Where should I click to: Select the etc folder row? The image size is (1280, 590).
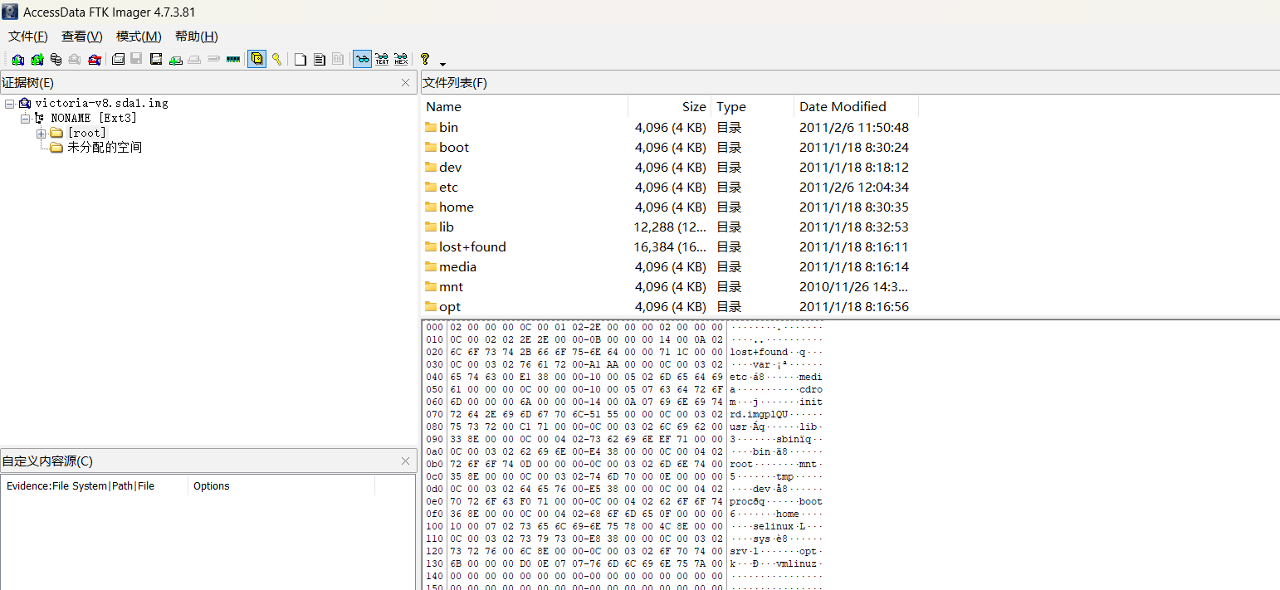670,188
